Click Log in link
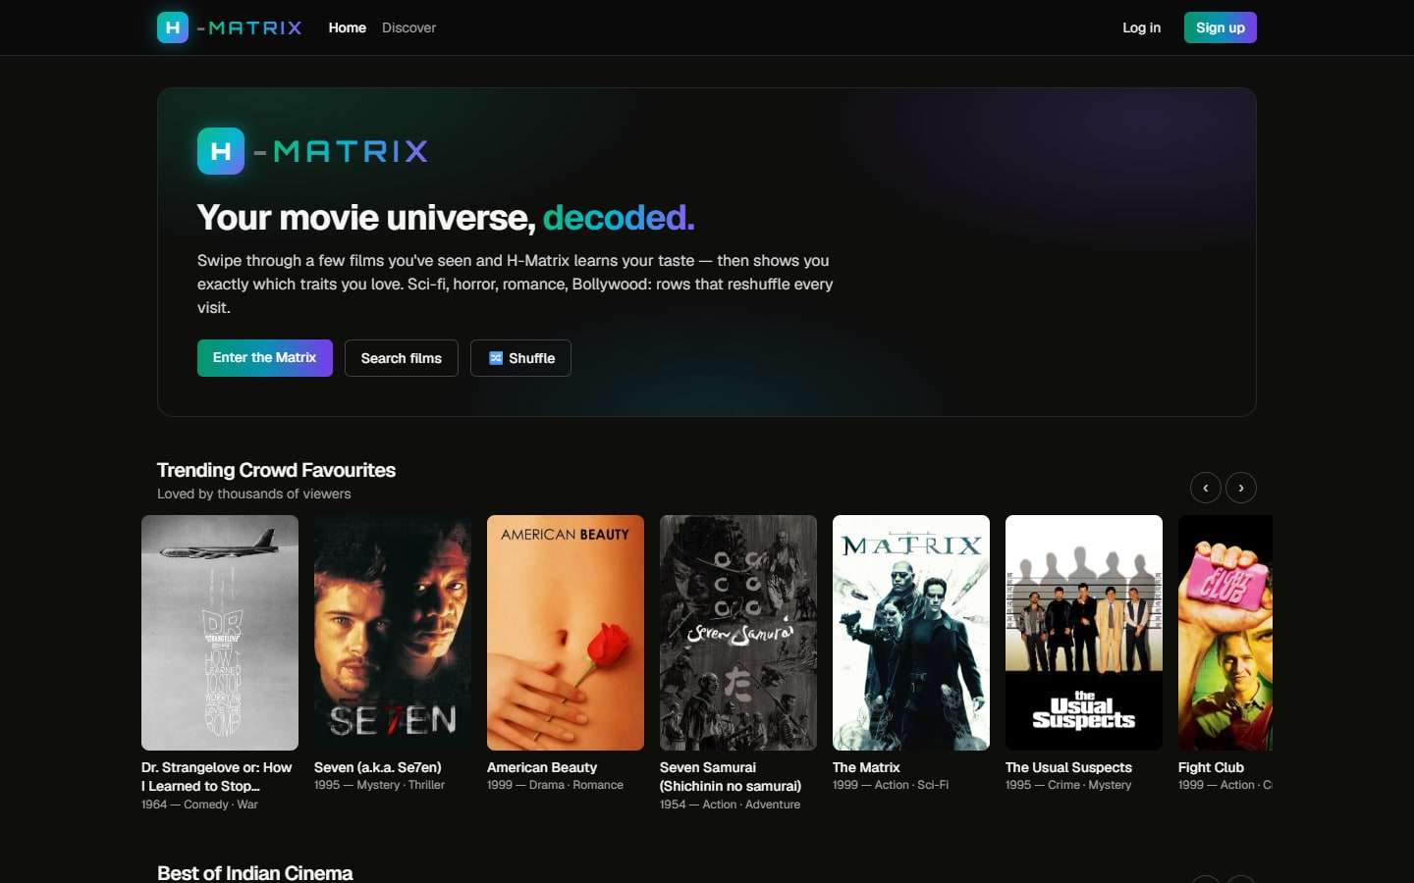This screenshot has height=883, width=1414. click(1141, 27)
